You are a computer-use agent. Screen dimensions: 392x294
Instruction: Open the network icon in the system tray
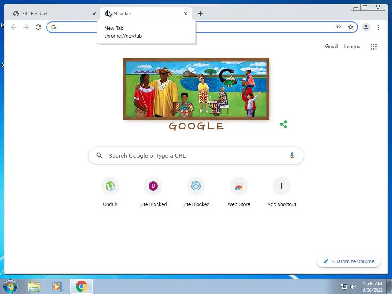pos(344,287)
